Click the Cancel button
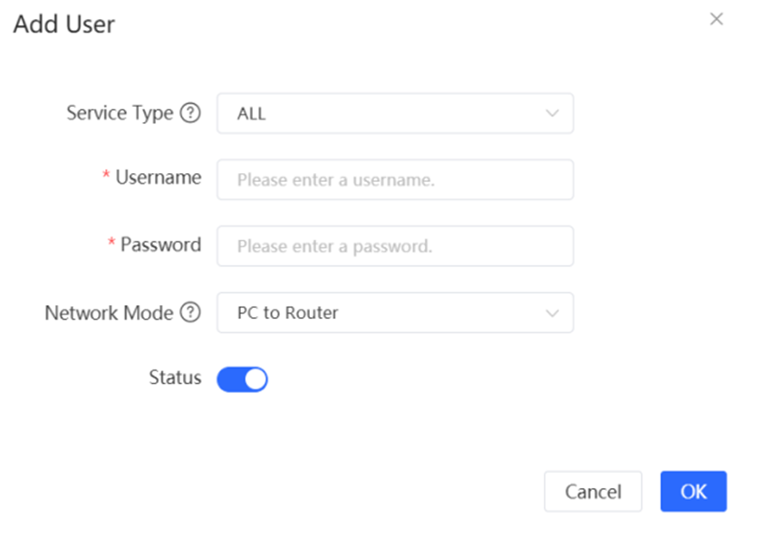 click(x=593, y=492)
